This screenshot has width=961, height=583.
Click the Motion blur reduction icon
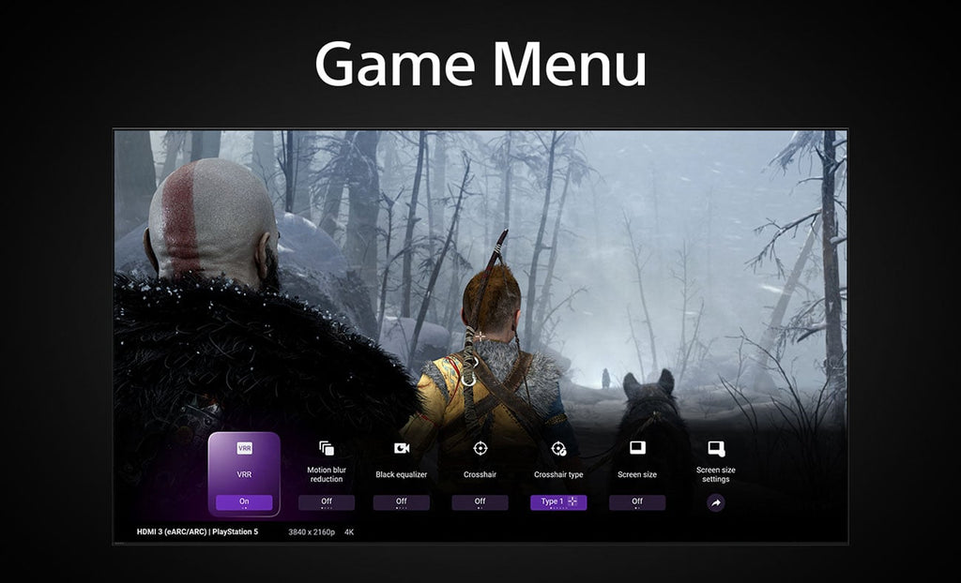pyautogui.click(x=327, y=448)
